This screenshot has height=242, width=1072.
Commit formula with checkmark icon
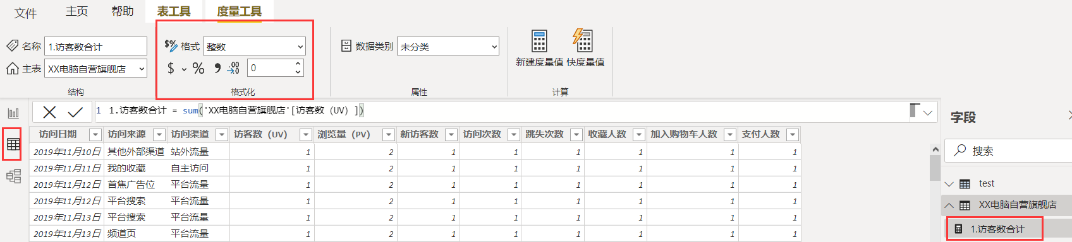click(x=76, y=112)
